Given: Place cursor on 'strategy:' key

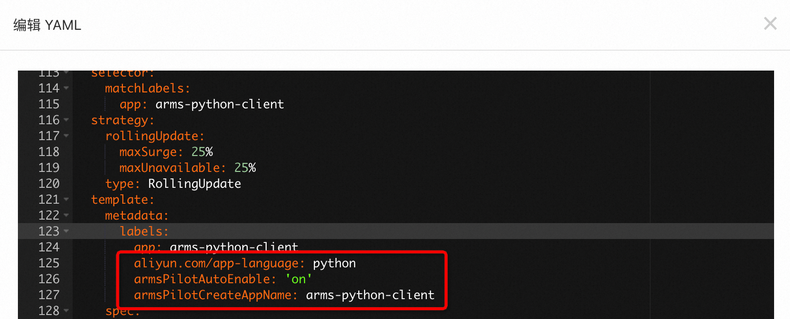Looking at the screenshot, I should pos(123,120).
